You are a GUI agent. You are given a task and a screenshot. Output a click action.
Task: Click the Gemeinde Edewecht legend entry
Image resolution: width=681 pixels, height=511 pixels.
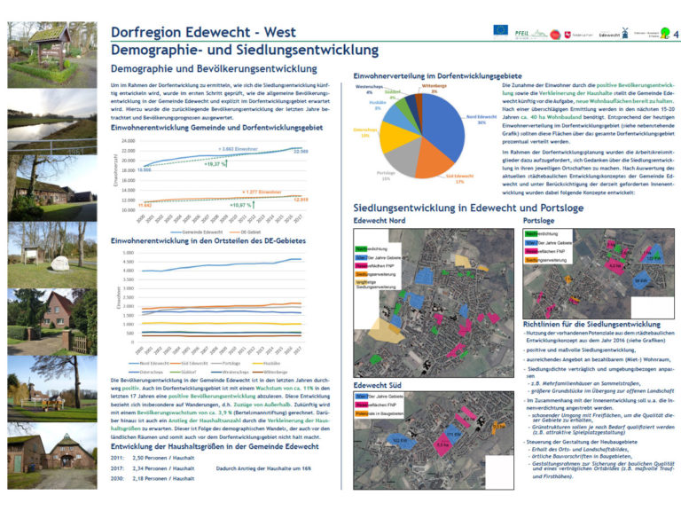click(x=197, y=232)
